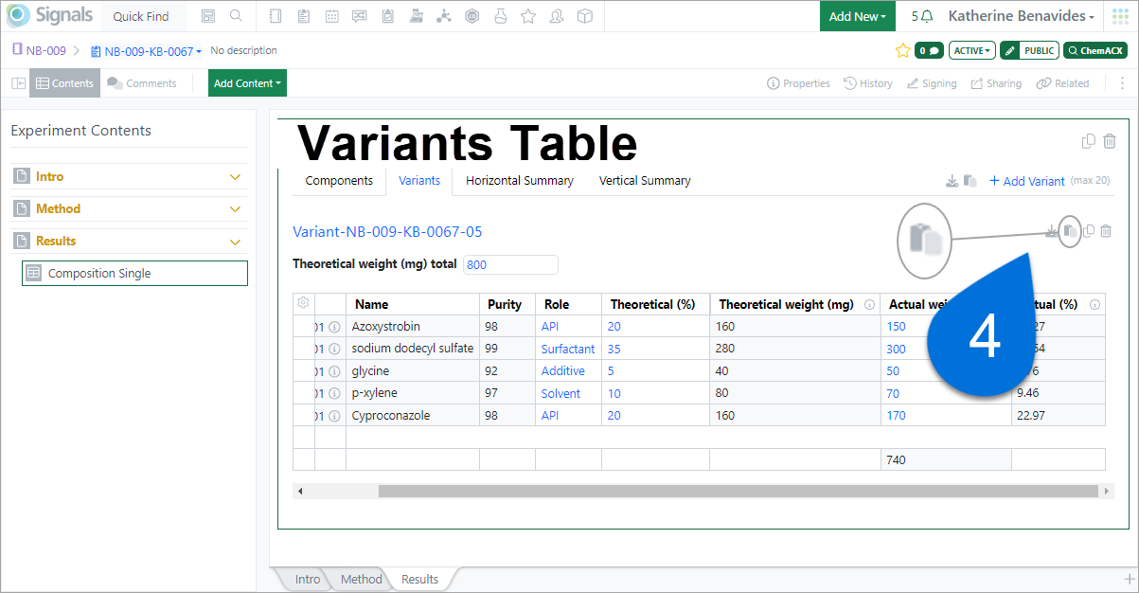Toggle the favorite star for the experiment
The image size is (1139, 593).
[x=902, y=50]
